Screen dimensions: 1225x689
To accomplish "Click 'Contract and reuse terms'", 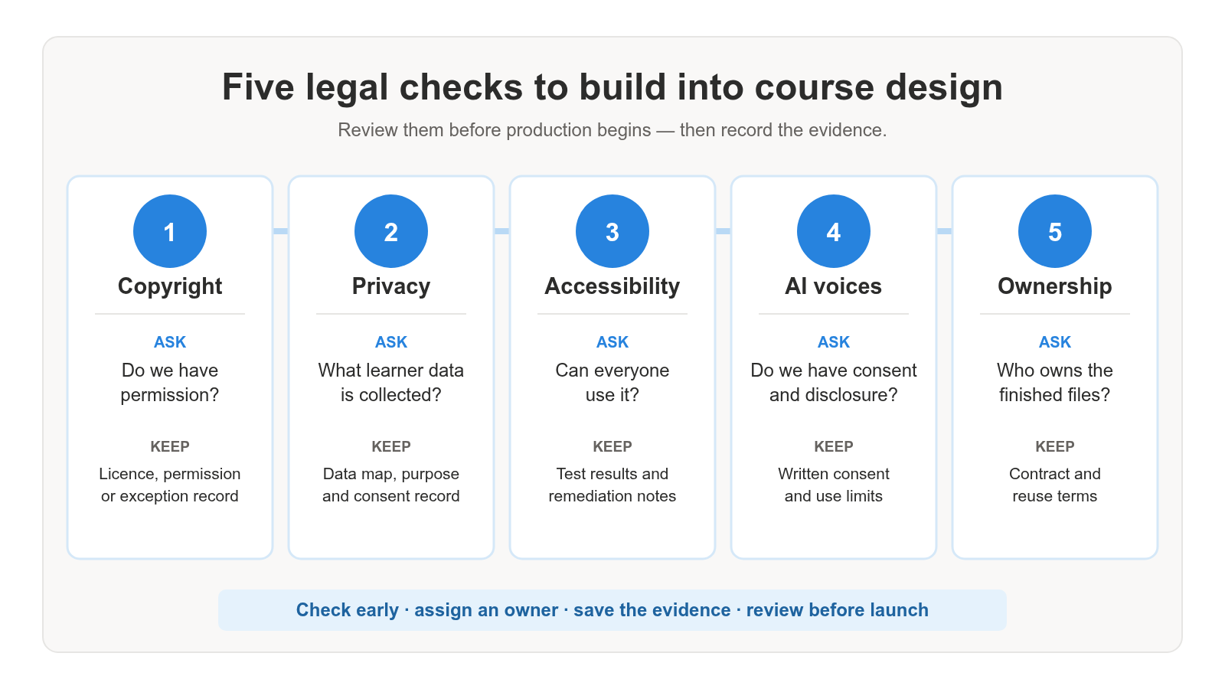I will (x=1055, y=485).
